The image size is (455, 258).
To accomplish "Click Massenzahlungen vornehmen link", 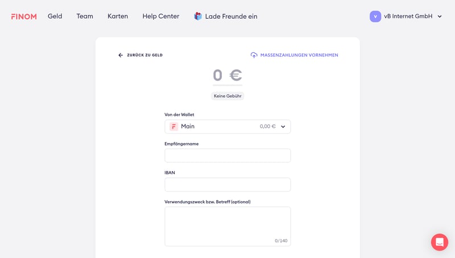I will 299,55.
